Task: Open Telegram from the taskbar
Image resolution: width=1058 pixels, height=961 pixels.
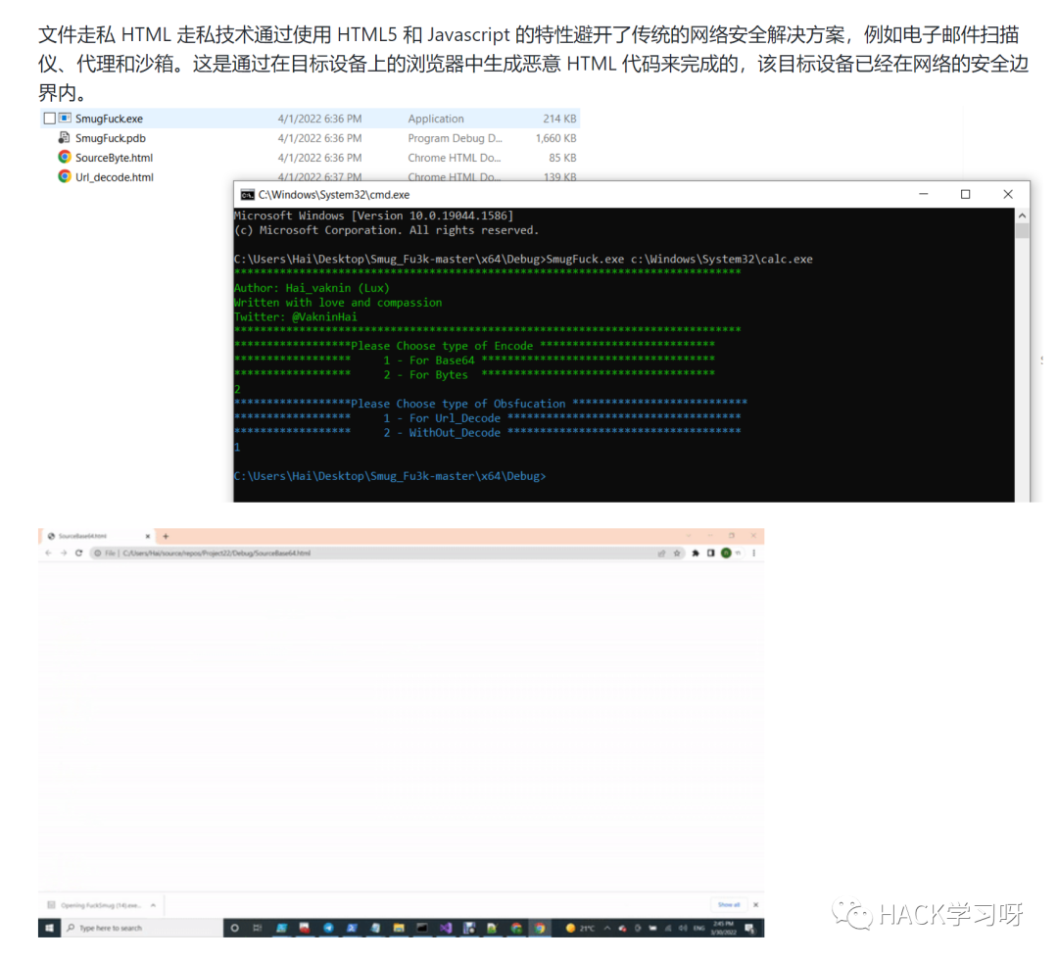Action: 328,929
